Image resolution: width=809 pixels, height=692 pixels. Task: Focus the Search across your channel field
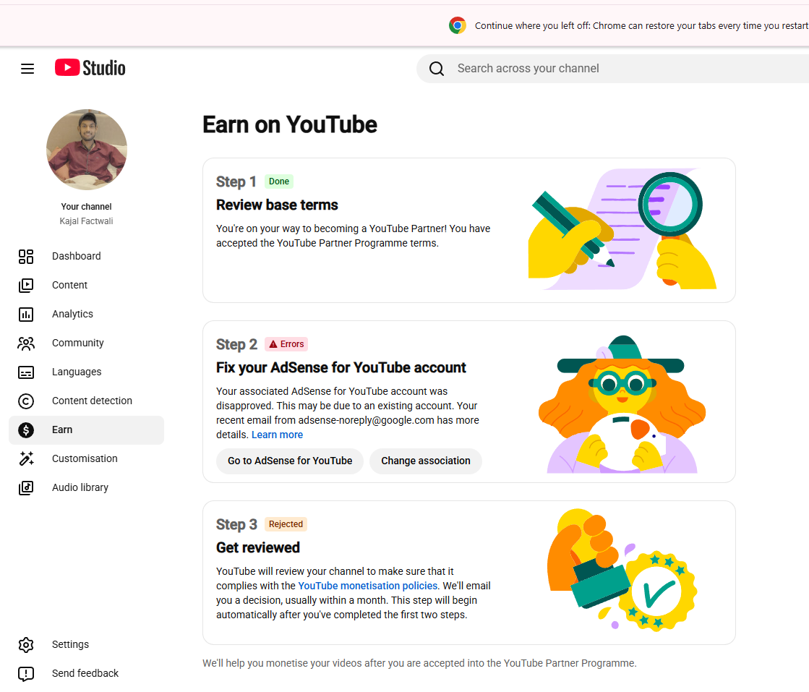pos(614,69)
